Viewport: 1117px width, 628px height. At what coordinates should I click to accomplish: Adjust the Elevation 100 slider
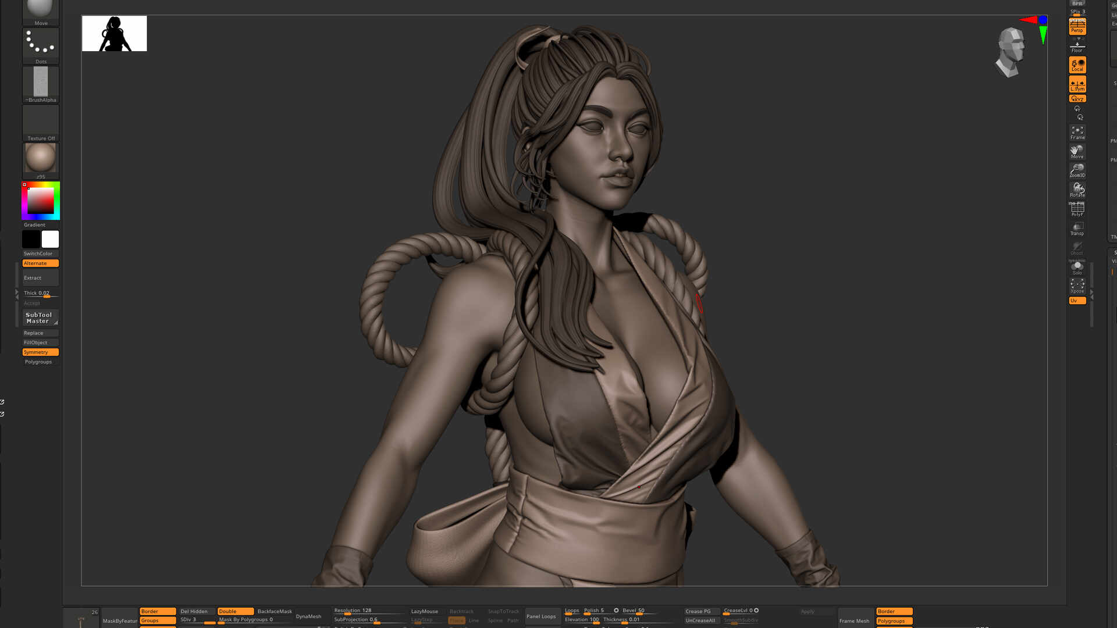click(x=582, y=620)
